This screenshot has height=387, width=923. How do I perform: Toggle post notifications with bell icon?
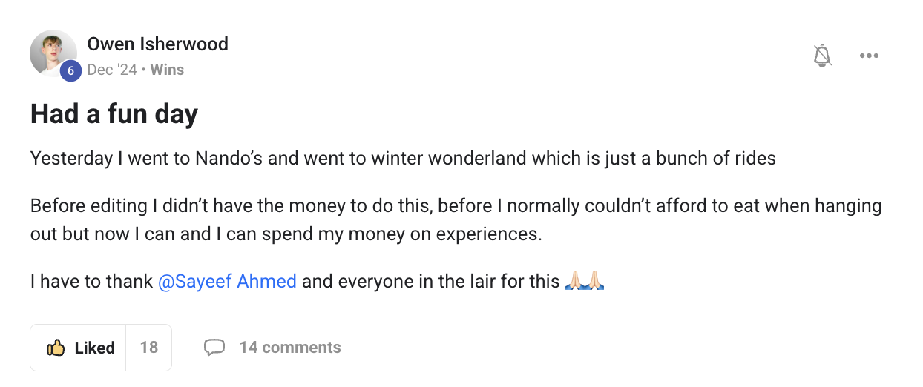pos(822,56)
